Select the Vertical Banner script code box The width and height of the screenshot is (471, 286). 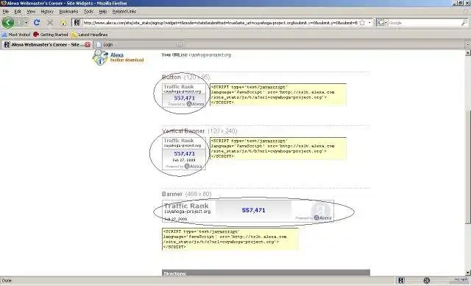click(x=278, y=149)
